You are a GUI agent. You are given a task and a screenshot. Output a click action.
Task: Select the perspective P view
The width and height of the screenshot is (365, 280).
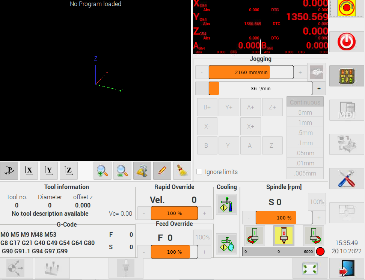[9, 171]
